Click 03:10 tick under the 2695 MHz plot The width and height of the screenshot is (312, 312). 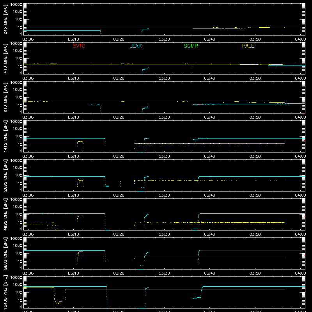pyautogui.click(x=73, y=195)
